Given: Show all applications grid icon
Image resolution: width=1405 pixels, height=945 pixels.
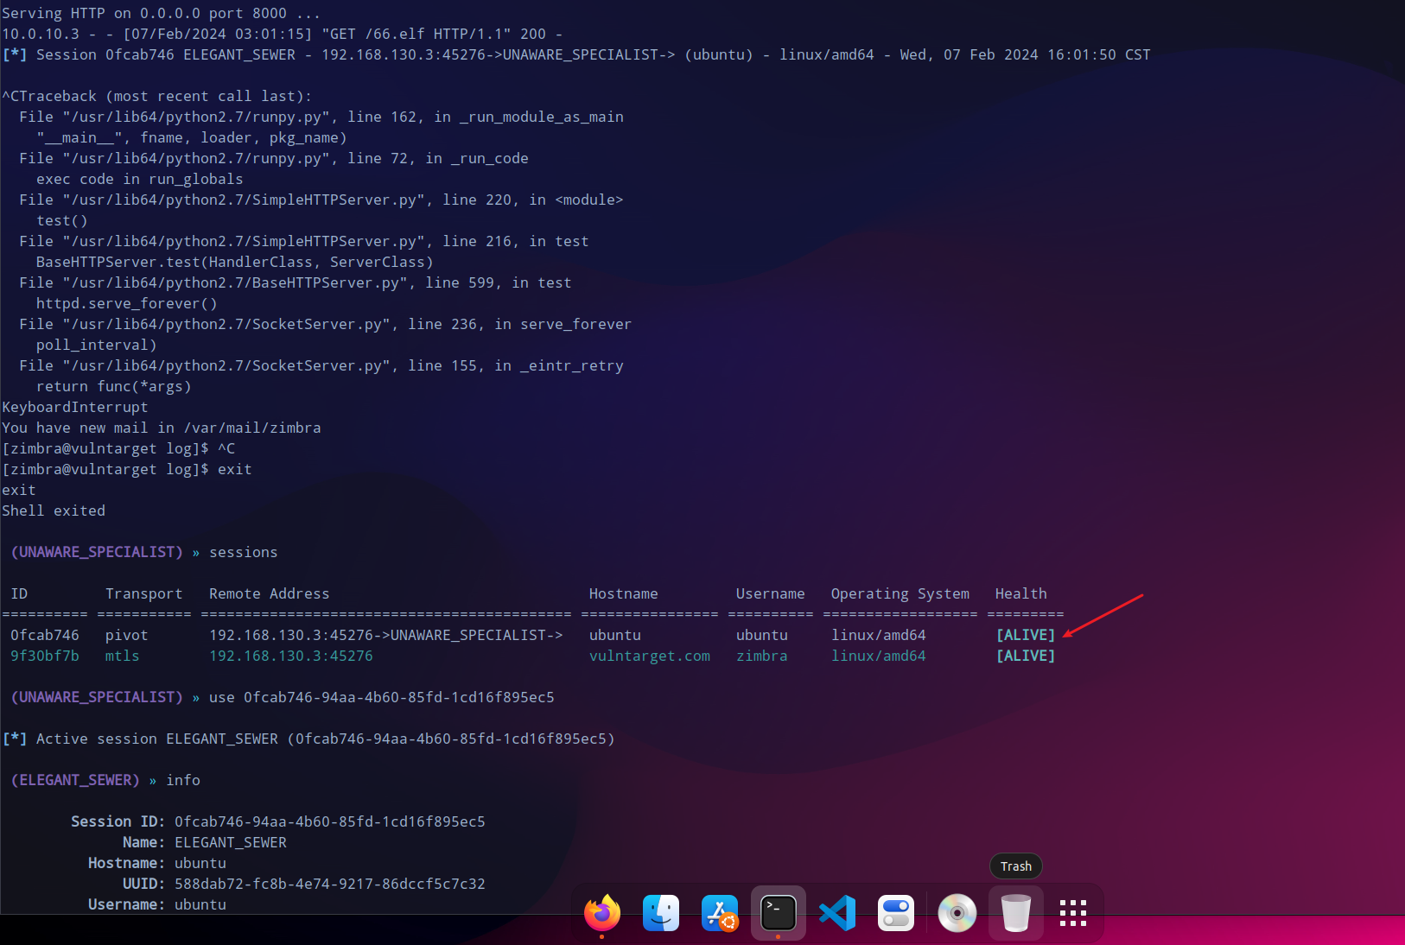Looking at the screenshot, I should click(1073, 913).
